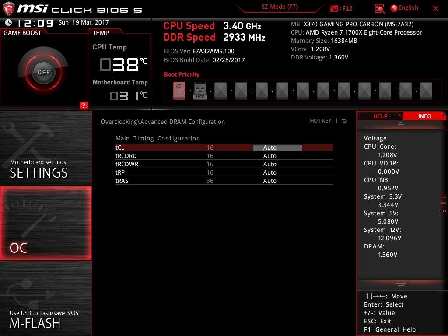Click the DRAM 1.360V voltage reading

point(388,255)
